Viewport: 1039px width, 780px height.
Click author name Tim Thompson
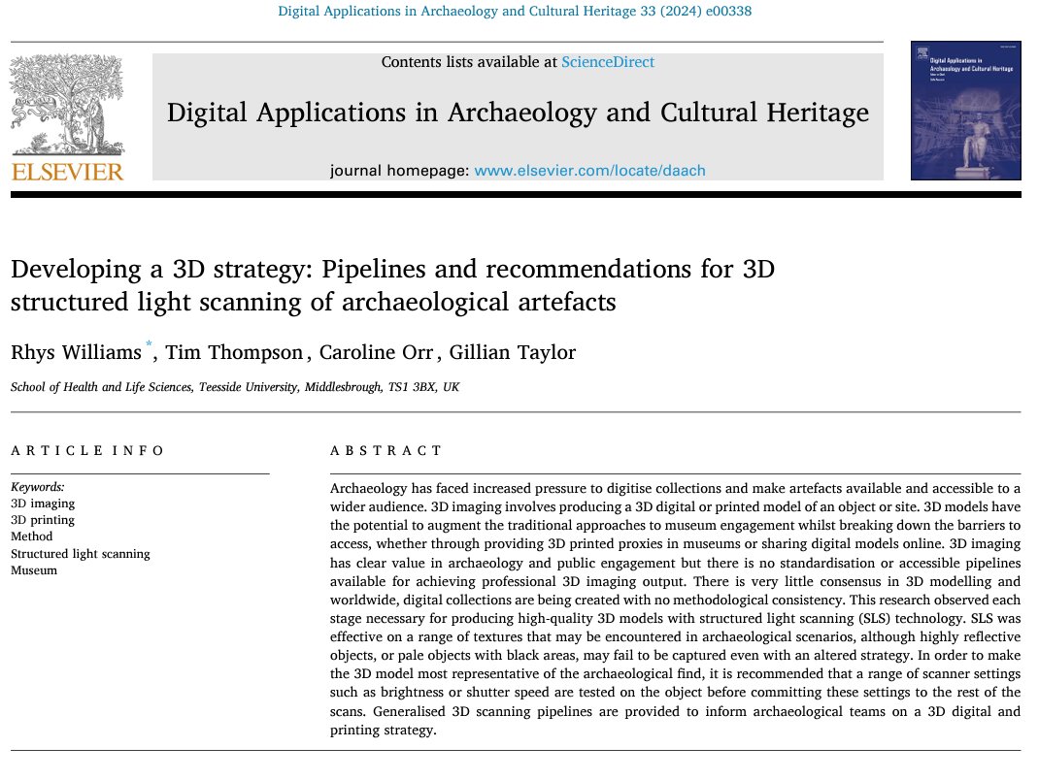234,351
